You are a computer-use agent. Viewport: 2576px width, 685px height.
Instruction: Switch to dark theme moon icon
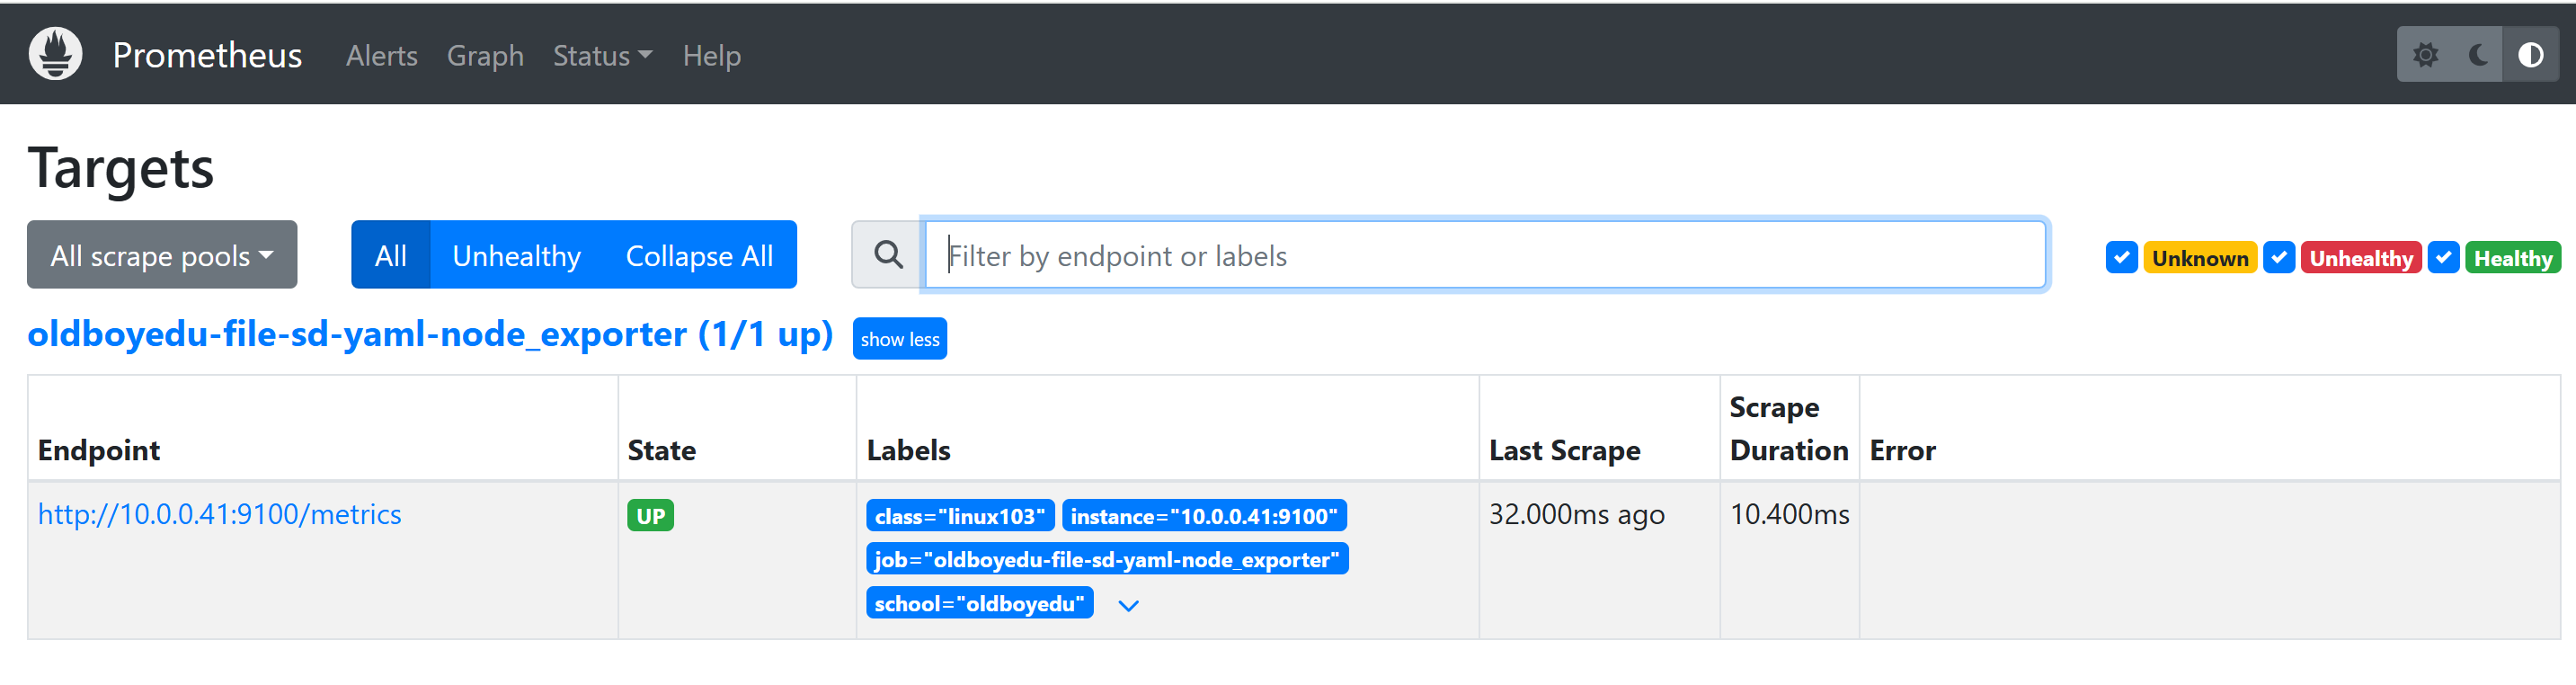(2478, 55)
